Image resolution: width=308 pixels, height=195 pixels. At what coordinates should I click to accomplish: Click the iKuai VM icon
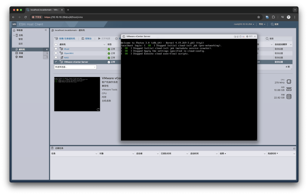tap(62, 49)
